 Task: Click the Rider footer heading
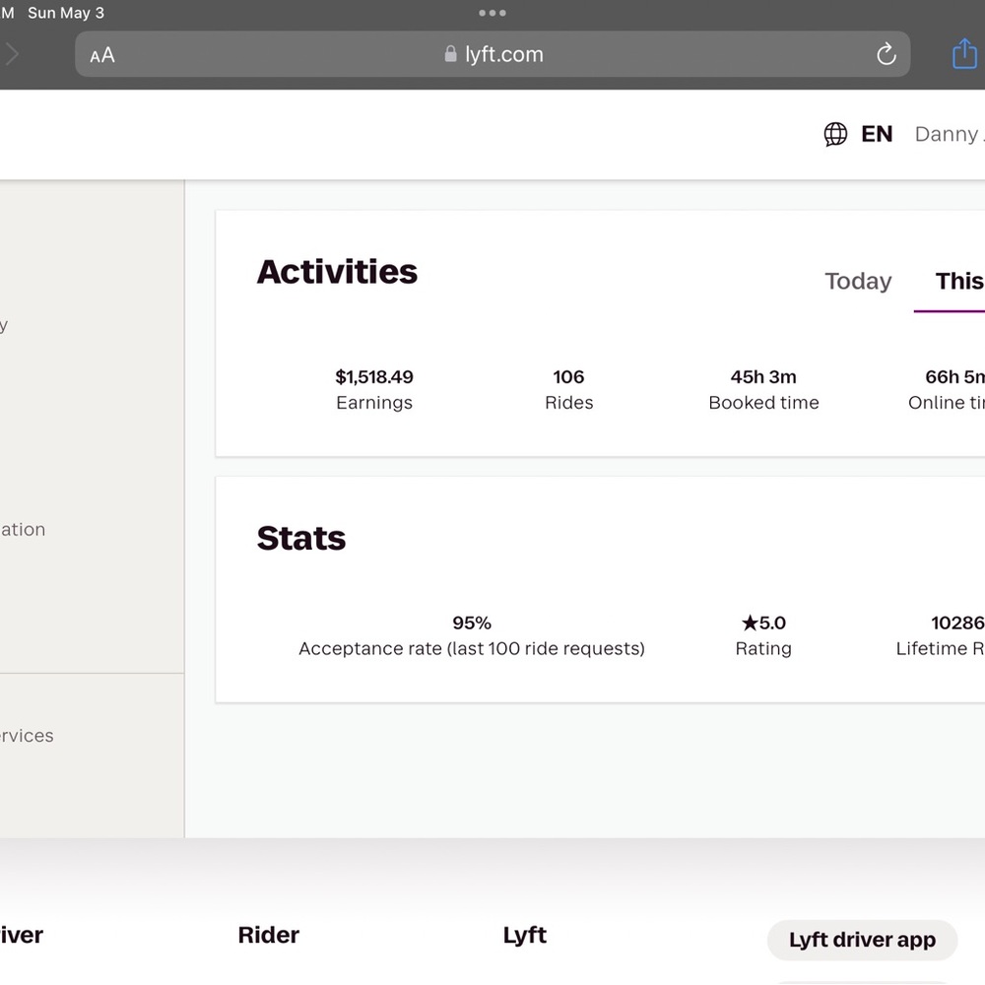pos(268,935)
